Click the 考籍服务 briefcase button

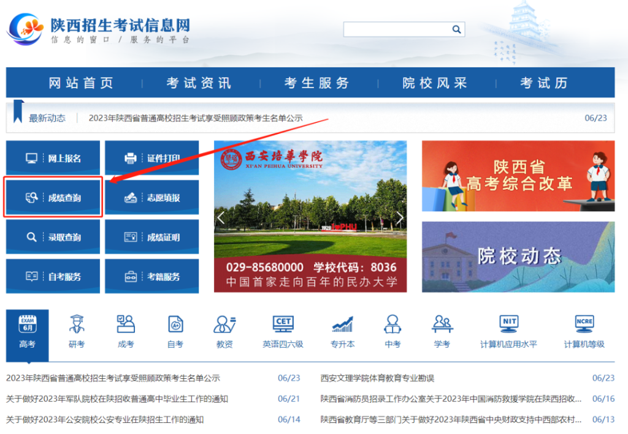[x=152, y=277]
